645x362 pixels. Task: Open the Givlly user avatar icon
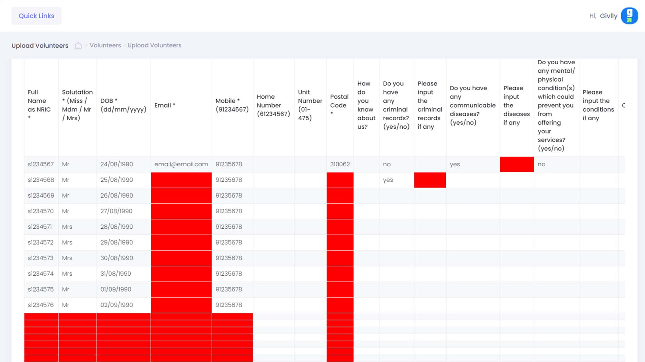(x=629, y=16)
